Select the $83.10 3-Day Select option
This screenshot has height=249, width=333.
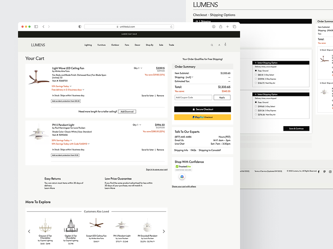pos(256,75)
